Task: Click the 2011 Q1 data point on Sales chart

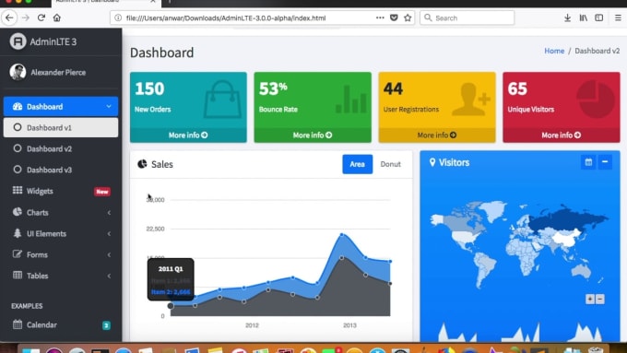Action: [171, 306]
